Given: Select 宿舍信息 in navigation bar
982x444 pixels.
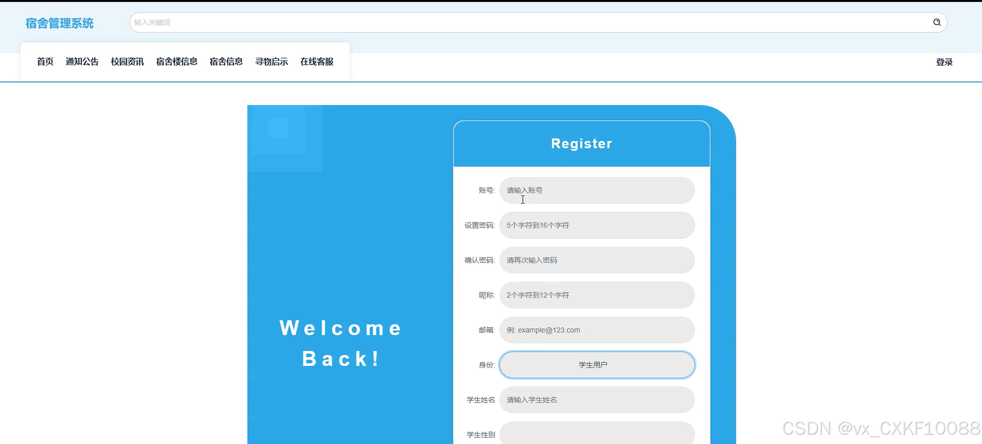Looking at the screenshot, I should [226, 62].
